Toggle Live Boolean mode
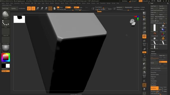The height and width of the screenshot is (95, 170). click(x=22, y=8)
